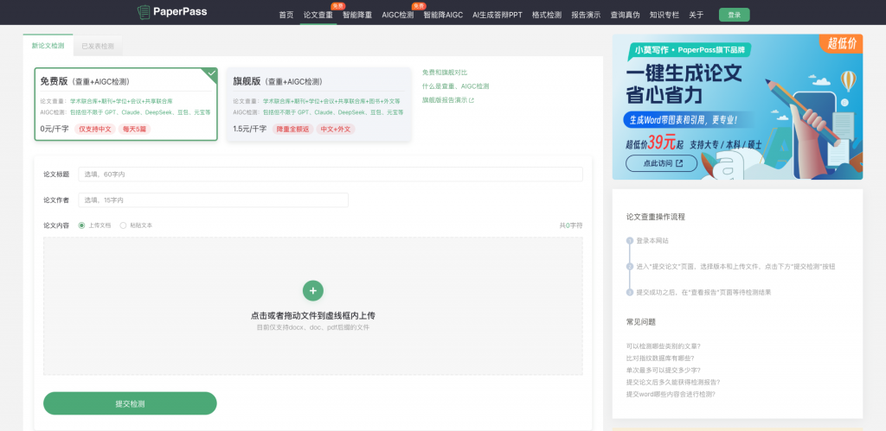Select the 粘贴文本 radio button
The width and height of the screenshot is (886, 431).
coord(123,225)
